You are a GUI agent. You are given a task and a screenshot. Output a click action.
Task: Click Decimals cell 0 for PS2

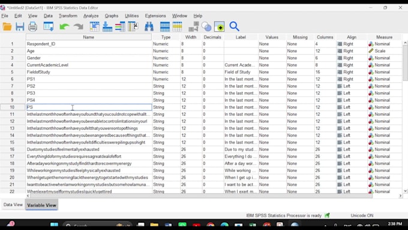click(212, 86)
